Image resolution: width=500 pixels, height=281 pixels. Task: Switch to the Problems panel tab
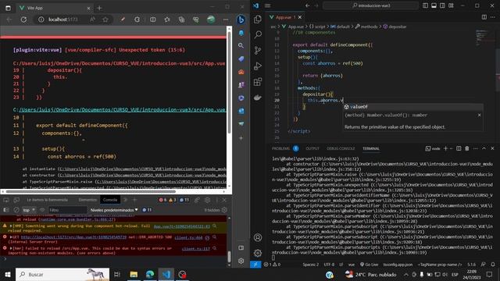[280, 148]
